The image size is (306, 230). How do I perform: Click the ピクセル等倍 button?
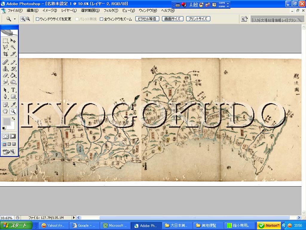click(147, 19)
